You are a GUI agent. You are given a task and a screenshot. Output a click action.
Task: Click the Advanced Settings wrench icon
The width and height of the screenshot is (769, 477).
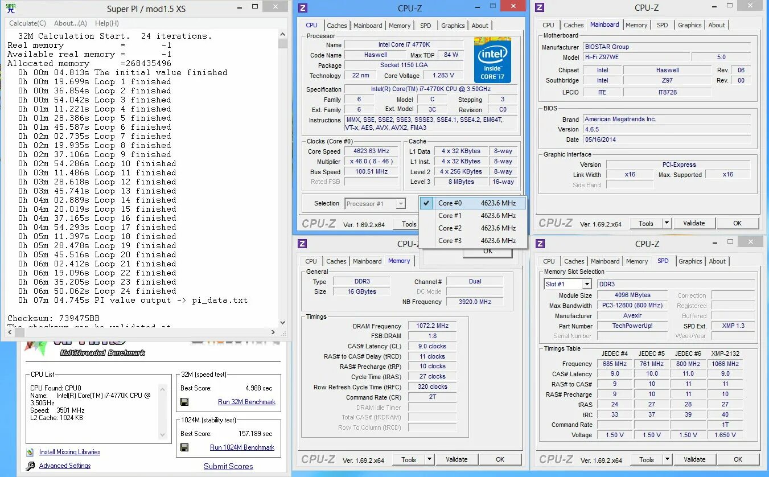(x=30, y=466)
